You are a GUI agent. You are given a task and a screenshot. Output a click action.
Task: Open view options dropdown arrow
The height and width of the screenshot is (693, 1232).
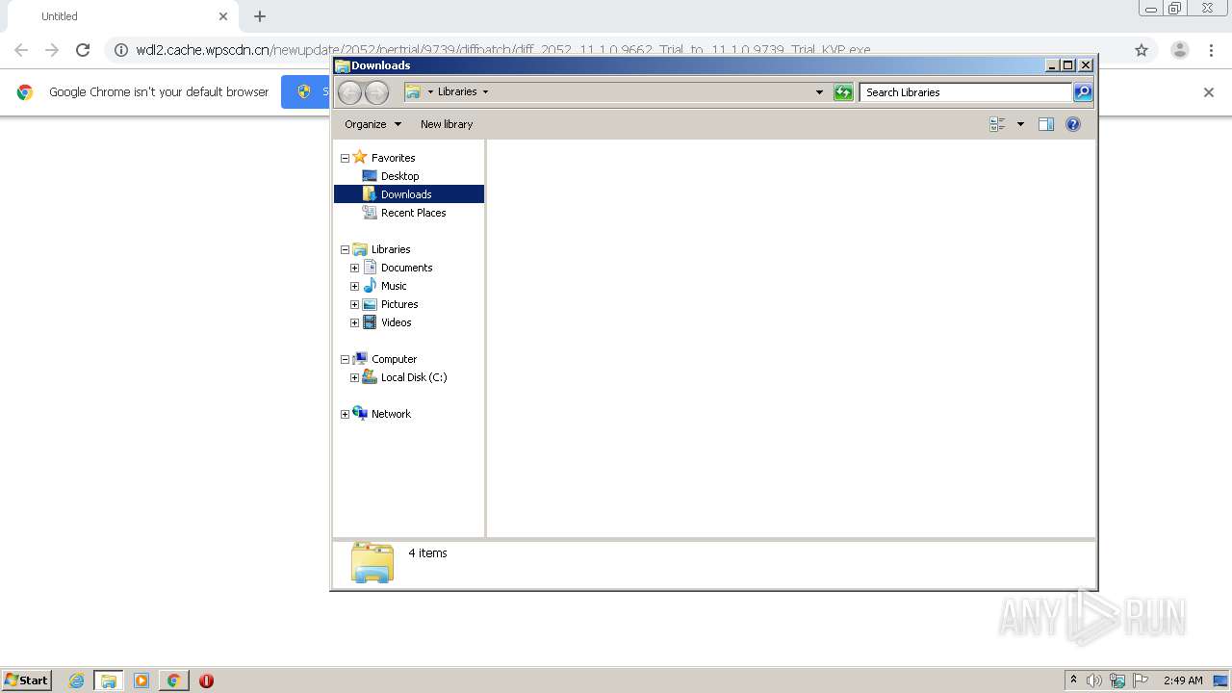coord(1020,124)
